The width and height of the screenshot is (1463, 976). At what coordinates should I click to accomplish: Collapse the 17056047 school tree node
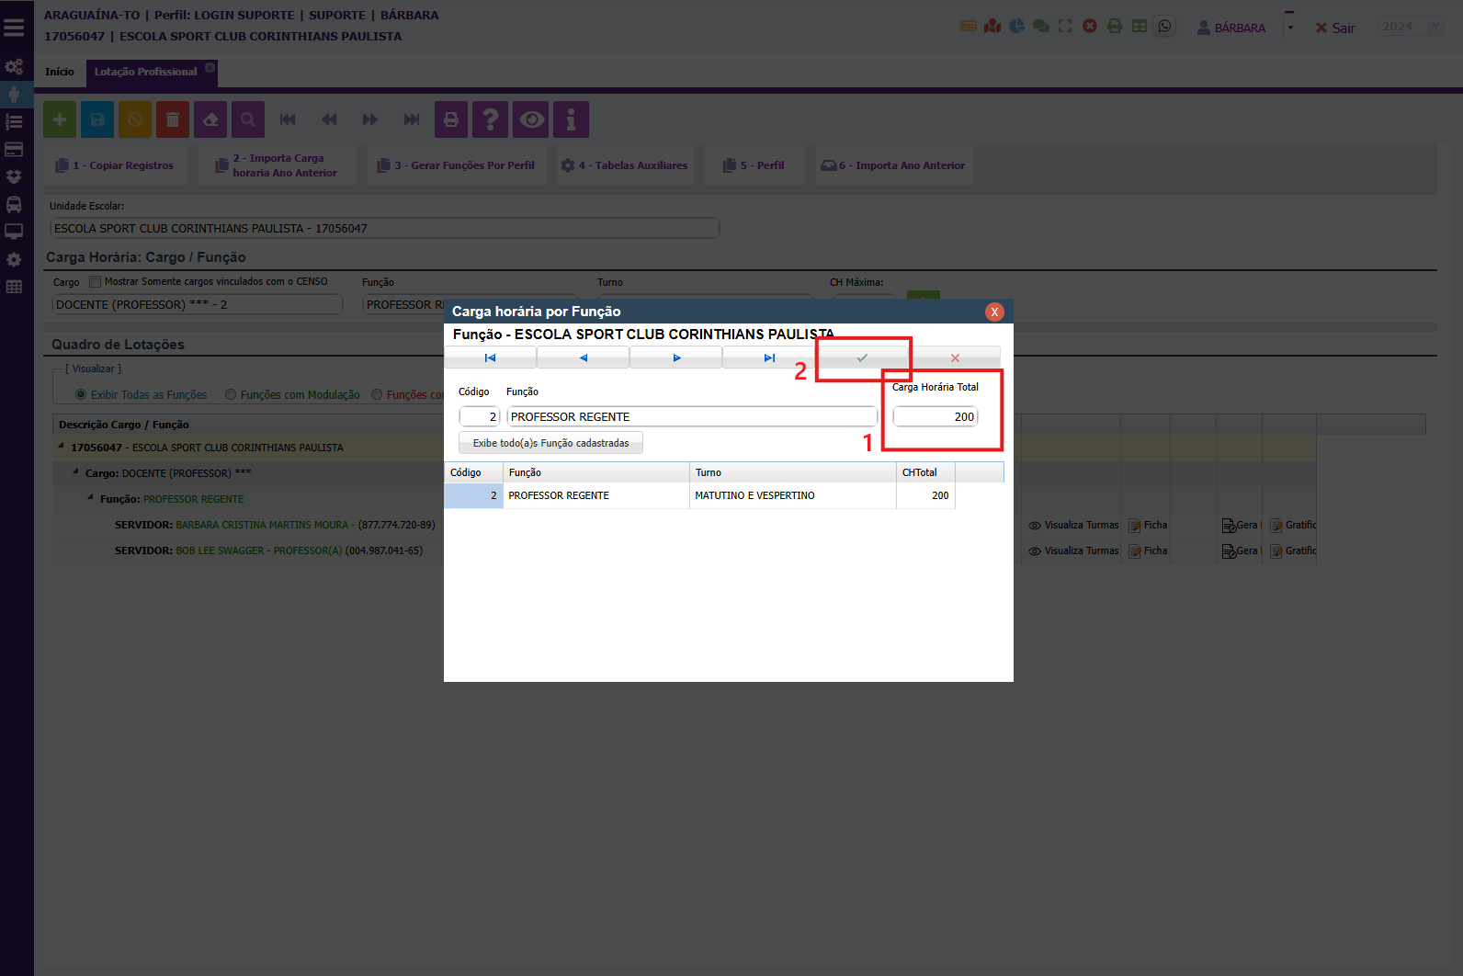62,447
